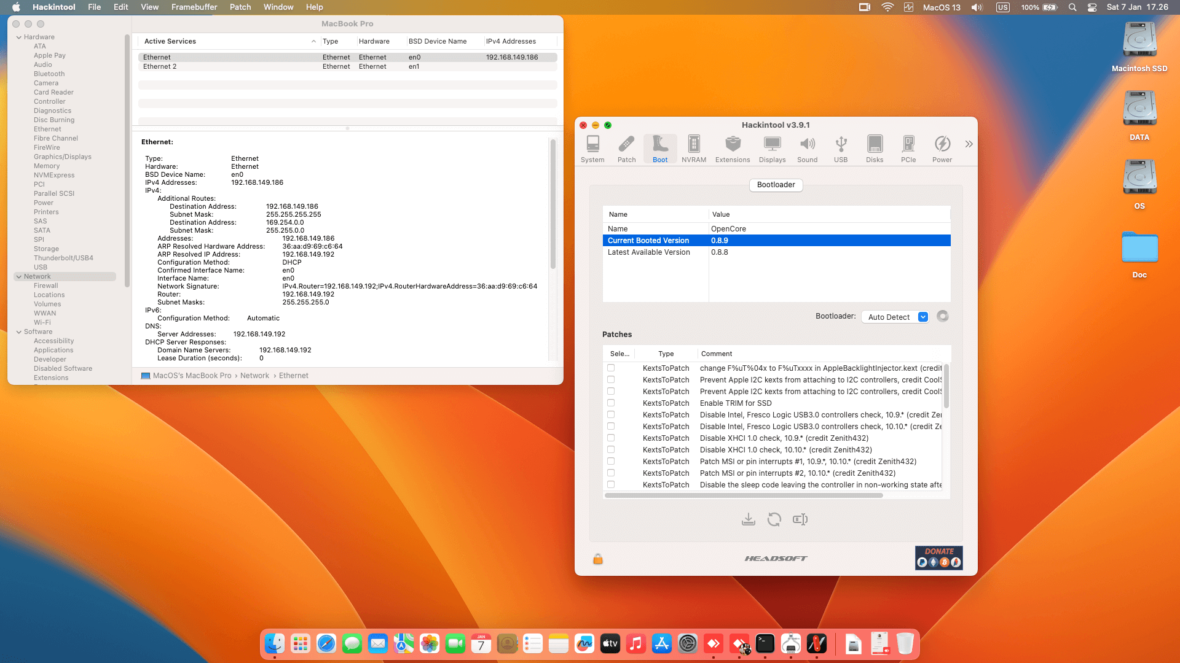Click the lock icon in Hackintool
The height and width of the screenshot is (663, 1180).
[597, 559]
